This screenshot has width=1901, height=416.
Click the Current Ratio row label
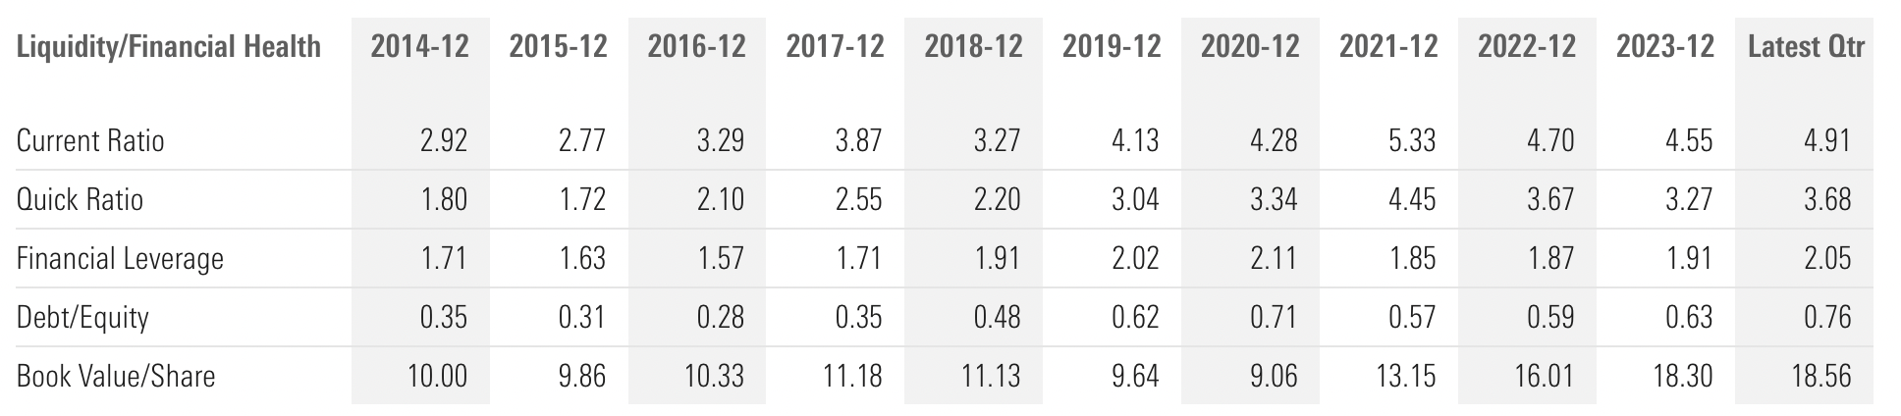click(90, 140)
